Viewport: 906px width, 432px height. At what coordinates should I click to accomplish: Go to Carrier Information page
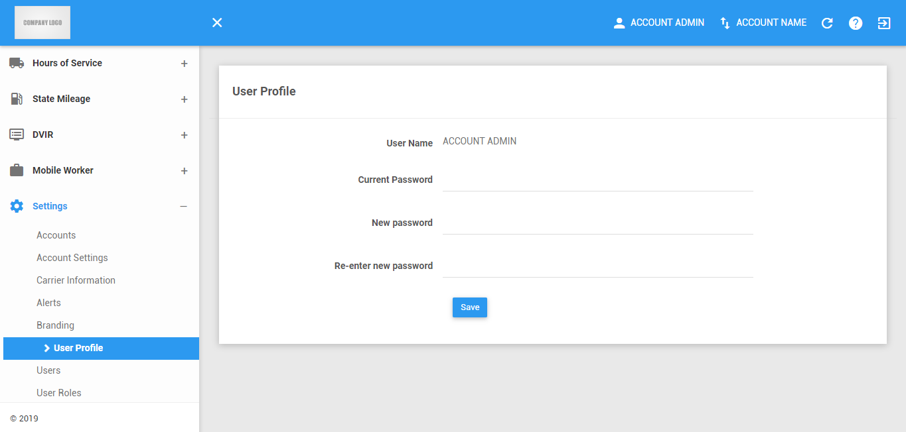pos(76,280)
